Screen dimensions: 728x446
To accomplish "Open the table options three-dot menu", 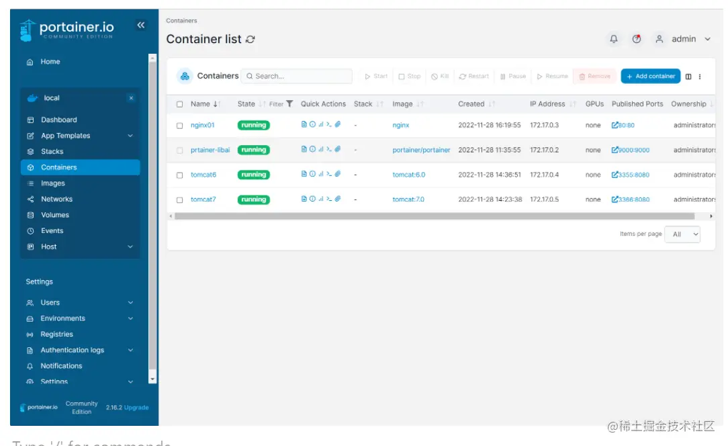I will coord(700,77).
